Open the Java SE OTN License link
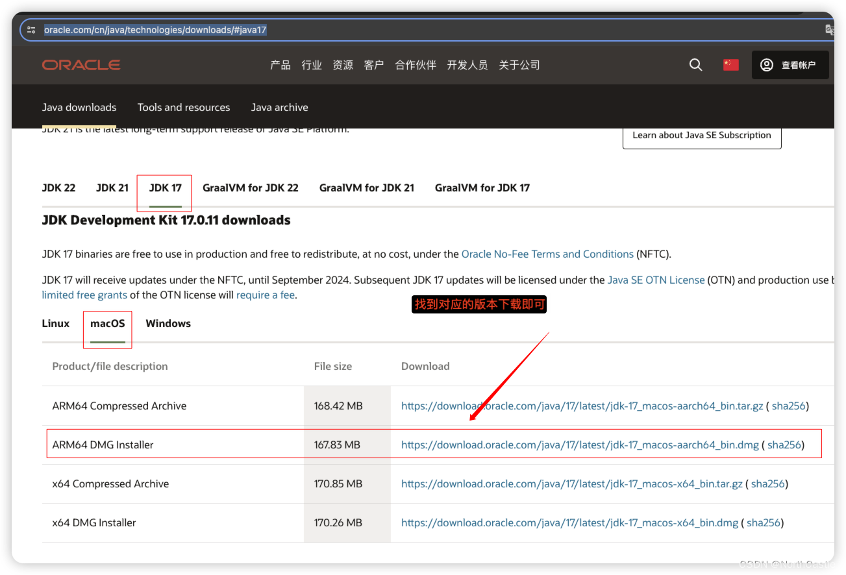 pos(656,280)
